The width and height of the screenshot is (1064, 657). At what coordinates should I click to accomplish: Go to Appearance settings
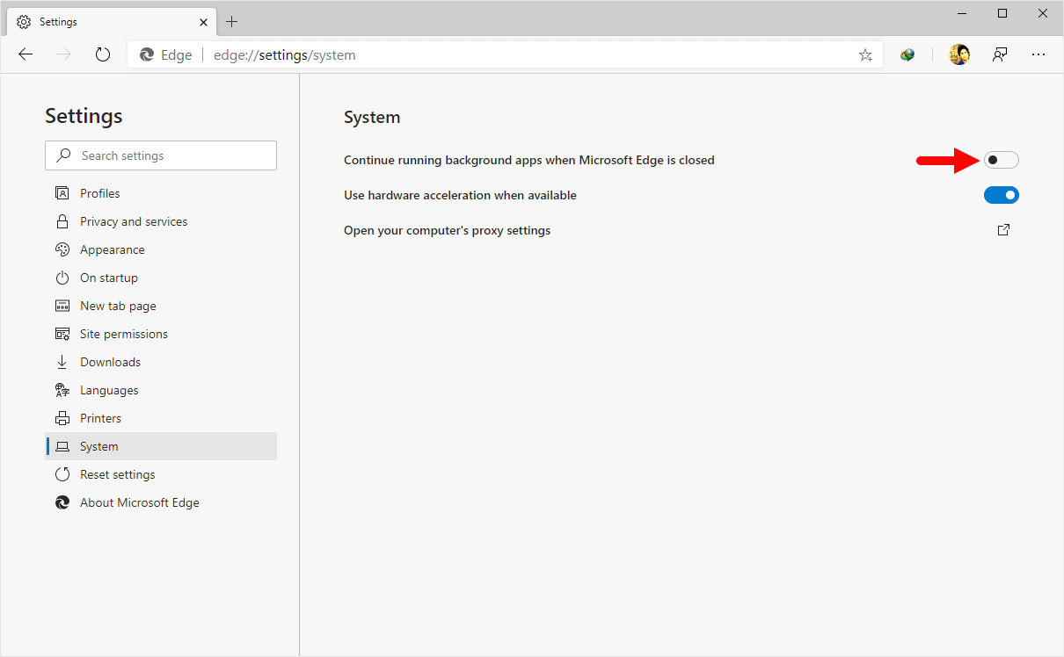click(x=161, y=249)
